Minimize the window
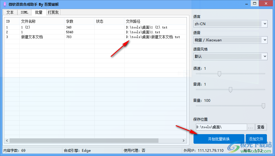 (x=247, y=4)
